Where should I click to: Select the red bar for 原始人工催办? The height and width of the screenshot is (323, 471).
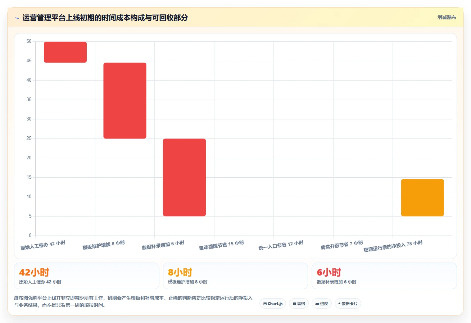[65, 52]
